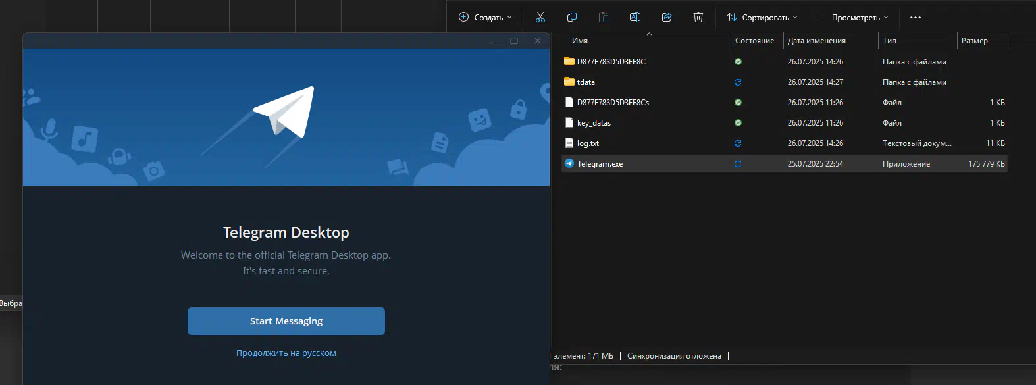Close the Telegram Desktop window
The height and width of the screenshot is (385, 1036).
point(538,41)
